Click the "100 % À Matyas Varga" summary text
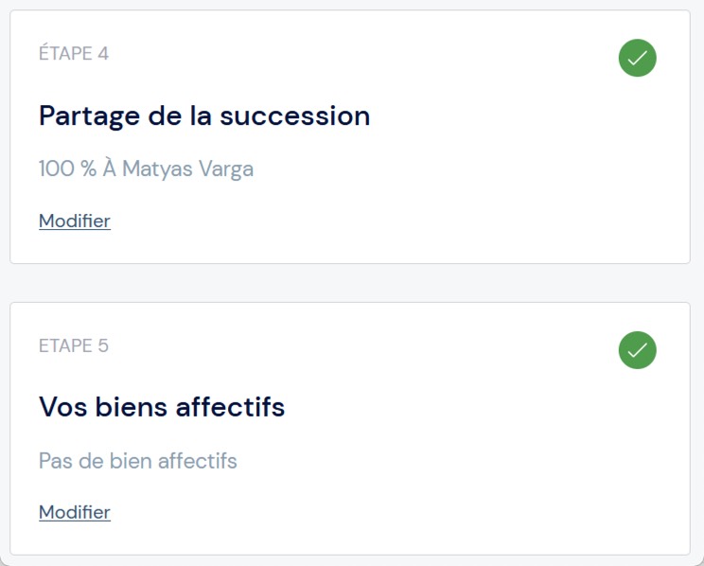Image resolution: width=704 pixels, height=566 pixels. click(x=146, y=169)
